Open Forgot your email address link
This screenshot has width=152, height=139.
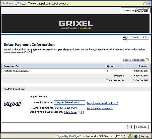tap(102, 103)
